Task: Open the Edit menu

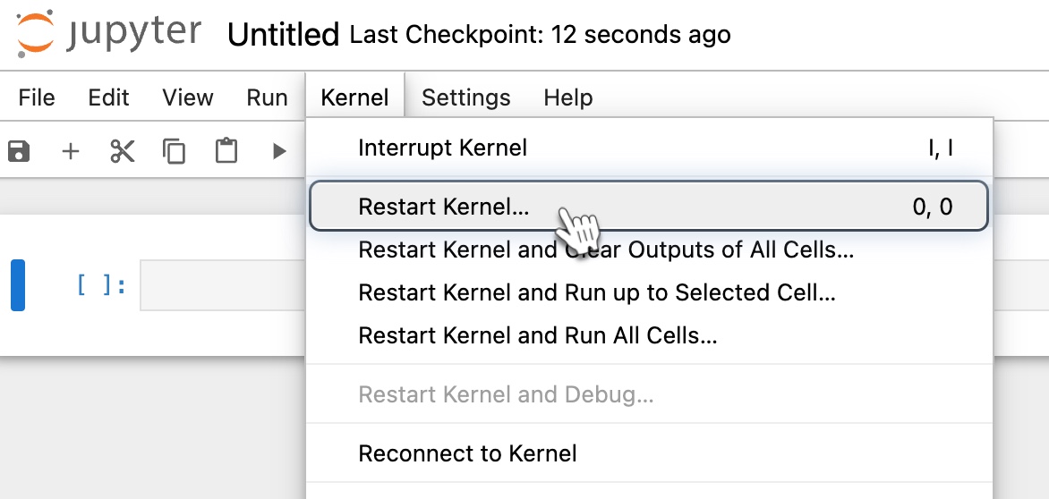Action: 108,97
